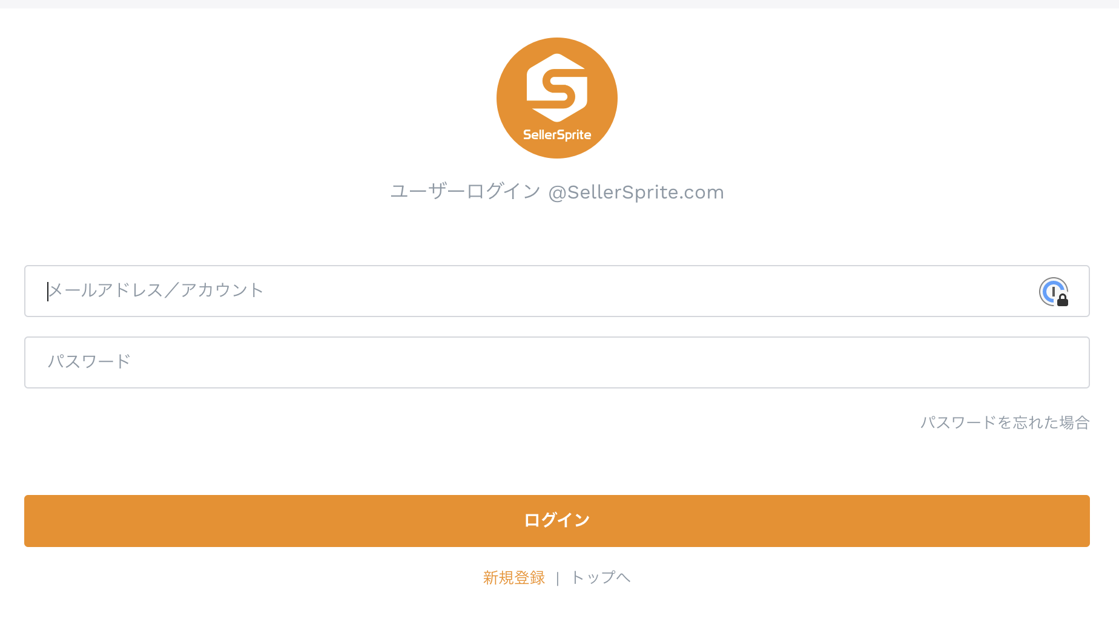Open the パスワードを忘れた場合 link

tap(1005, 422)
